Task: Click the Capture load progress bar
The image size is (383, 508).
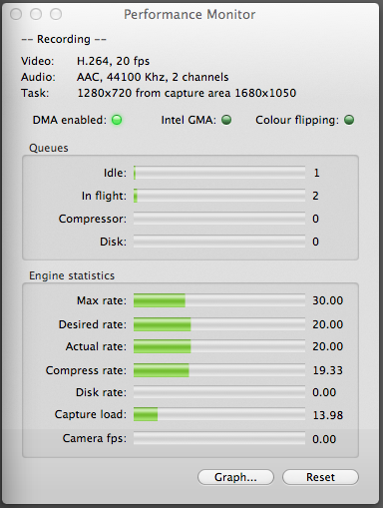Action: 219,414
